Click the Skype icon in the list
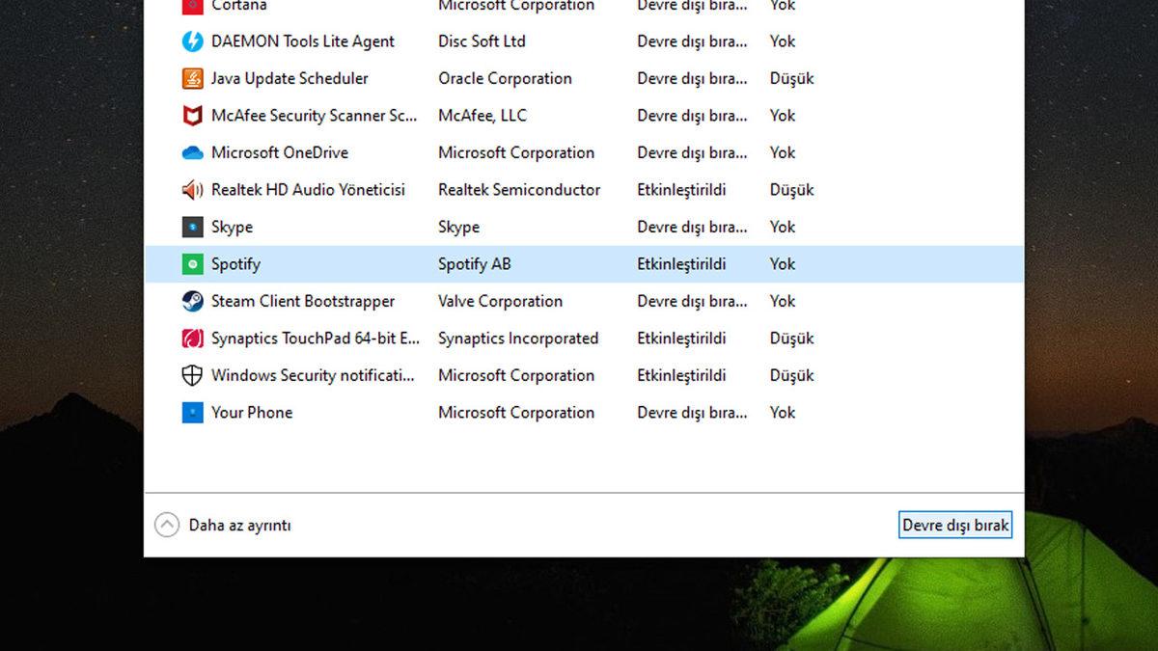 pyautogui.click(x=192, y=227)
